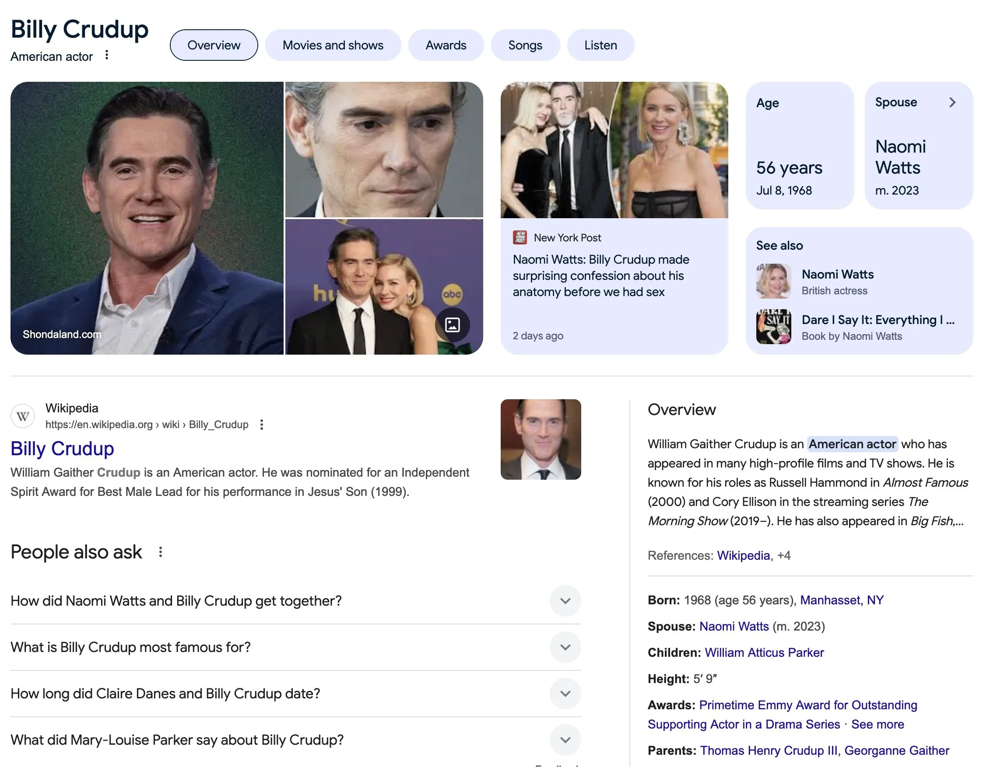The height and width of the screenshot is (767, 990).
Task: Expand what is Billy Crudup famous for
Action: 565,647
